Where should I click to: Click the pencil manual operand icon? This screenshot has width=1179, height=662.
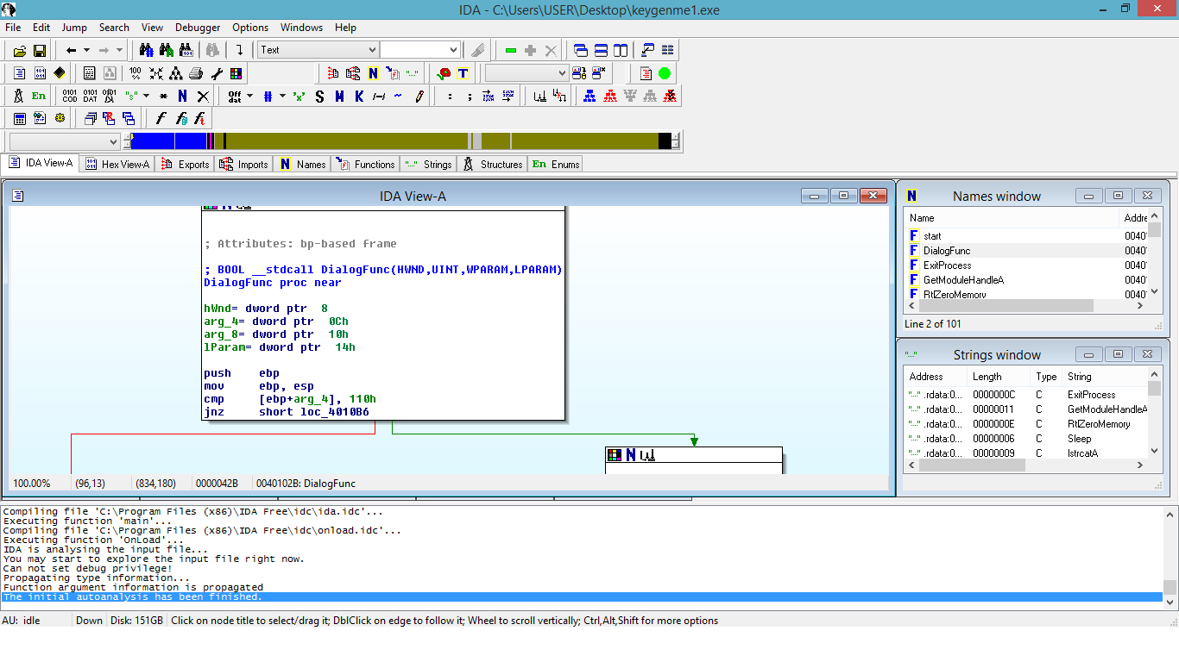point(419,96)
